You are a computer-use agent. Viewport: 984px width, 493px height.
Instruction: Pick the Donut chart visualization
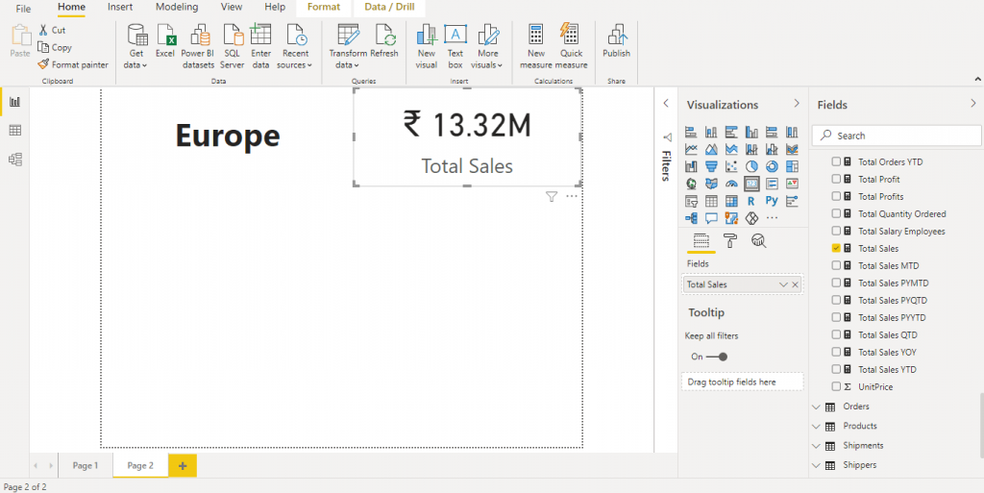point(772,166)
